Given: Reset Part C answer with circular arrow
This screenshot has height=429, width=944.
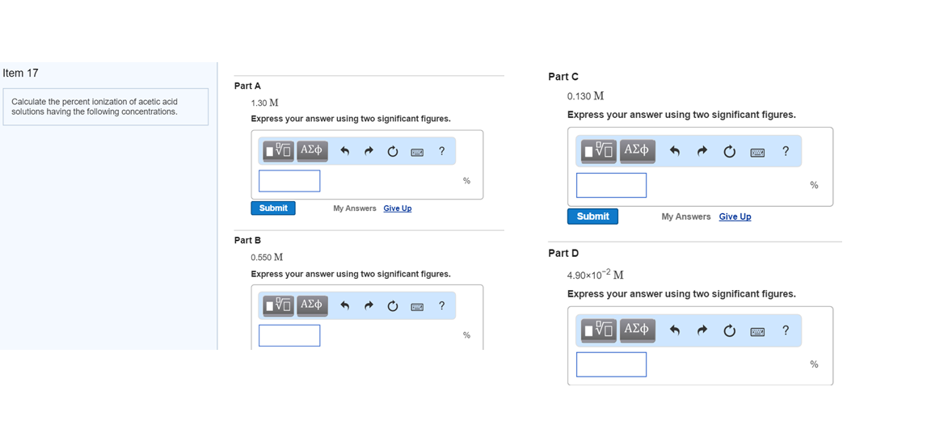Looking at the screenshot, I should [x=730, y=152].
